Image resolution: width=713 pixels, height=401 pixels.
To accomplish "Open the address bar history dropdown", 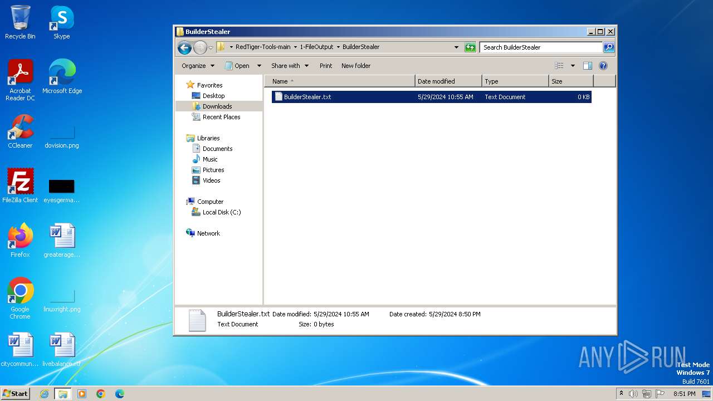I will click(457, 47).
